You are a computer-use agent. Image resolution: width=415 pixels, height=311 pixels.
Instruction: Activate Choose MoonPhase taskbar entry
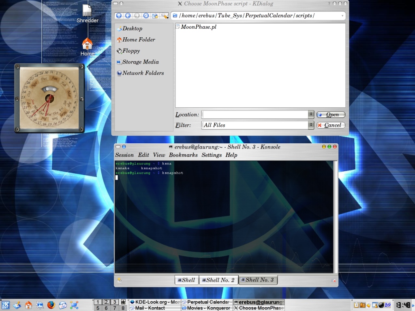(x=259, y=308)
